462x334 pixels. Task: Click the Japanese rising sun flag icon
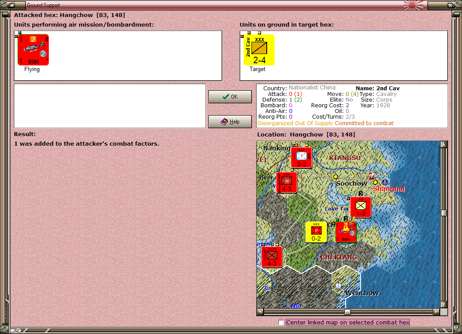[x=413, y=5]
